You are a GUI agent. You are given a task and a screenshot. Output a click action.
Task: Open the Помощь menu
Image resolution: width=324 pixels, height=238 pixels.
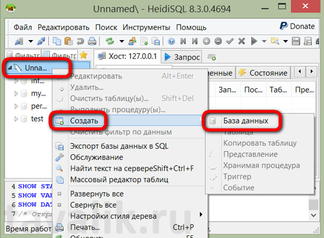point(191,27)
